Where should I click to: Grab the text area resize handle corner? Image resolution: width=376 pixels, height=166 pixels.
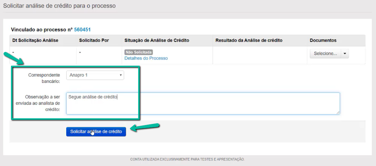point(338,112)
